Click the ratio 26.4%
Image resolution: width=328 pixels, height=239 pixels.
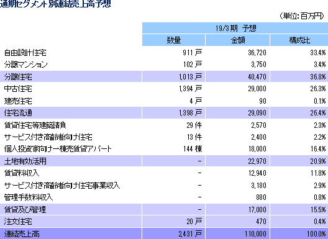point(318,113)
